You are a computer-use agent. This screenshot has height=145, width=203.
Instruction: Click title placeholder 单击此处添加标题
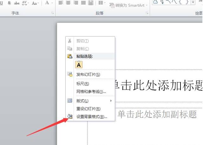coord(158,85)
